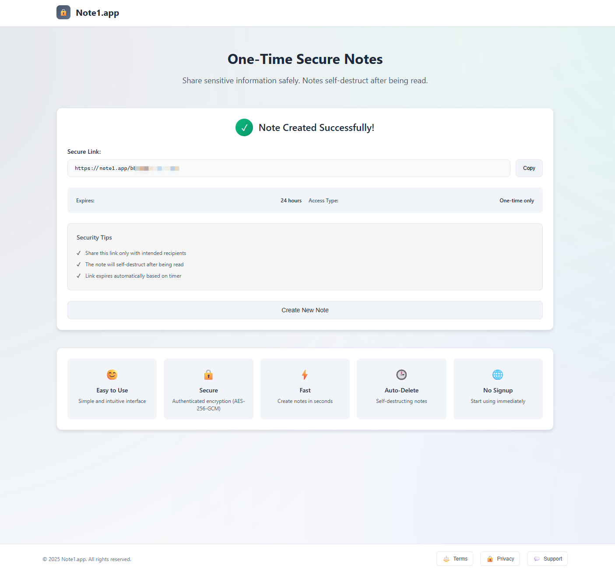This screenshot has width=615, height=572.
Task: Open the Terms page
Action: pyautogui.click(x=455, y=559)
